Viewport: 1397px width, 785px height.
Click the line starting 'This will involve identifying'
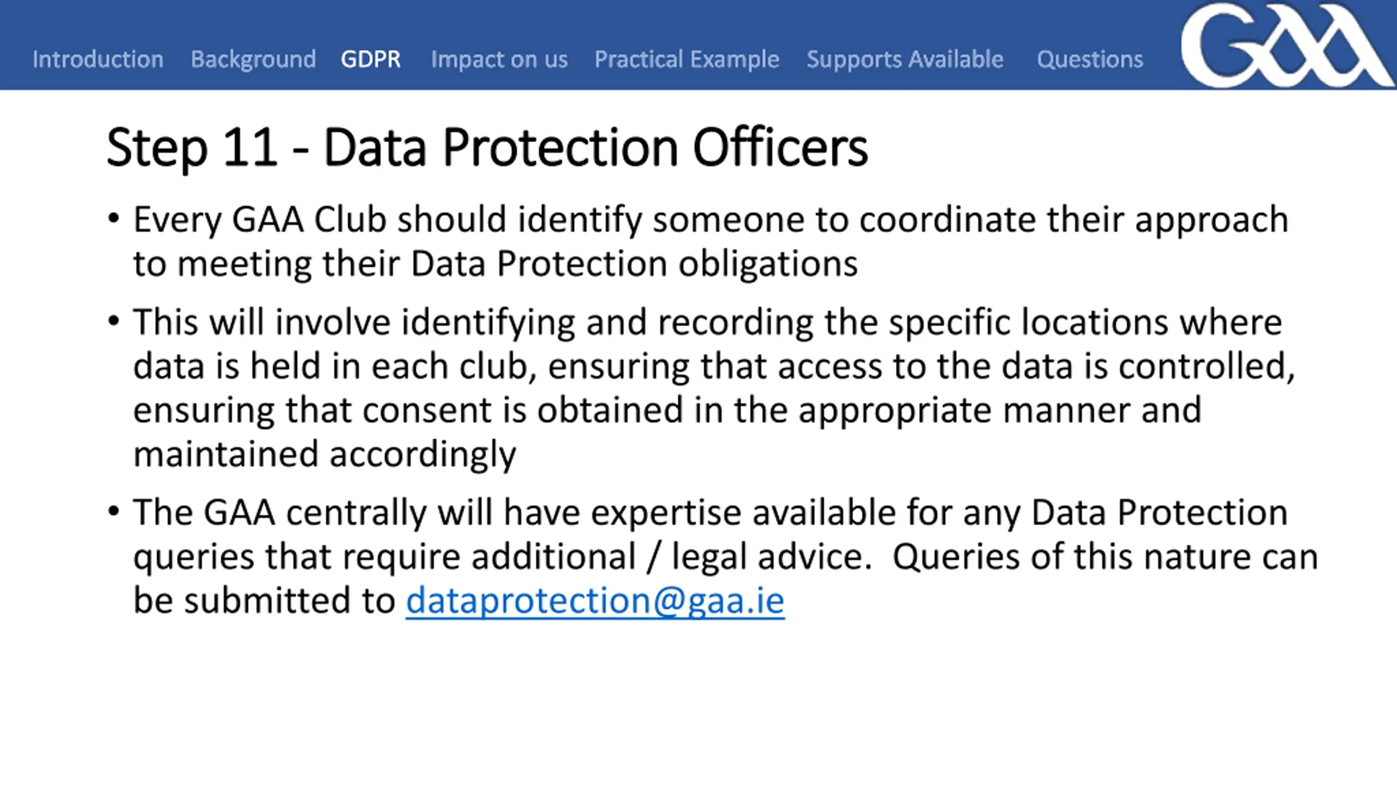point(707,322)
